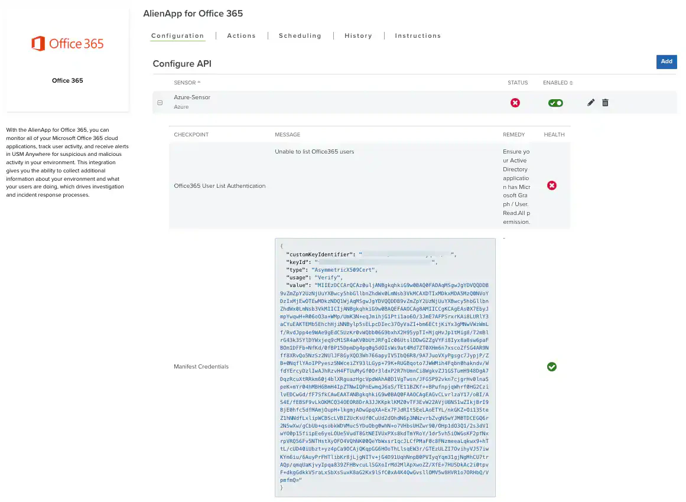Switch to the Actions tab
Screen dimensions: 686x502
[241, 36]
